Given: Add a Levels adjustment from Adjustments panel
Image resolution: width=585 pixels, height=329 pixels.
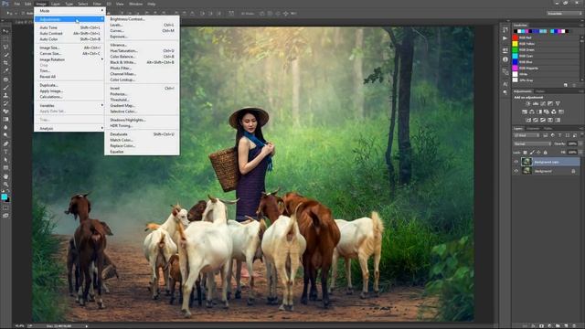Looking at the screenshot, I should (x=536, y=103).
